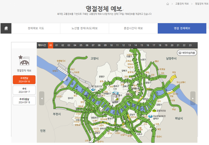Click the 교통정체 예보 breadcrumb link
The width and height of the screenshot is (209, 145).
pyautogui.click(x=182, y=4)
